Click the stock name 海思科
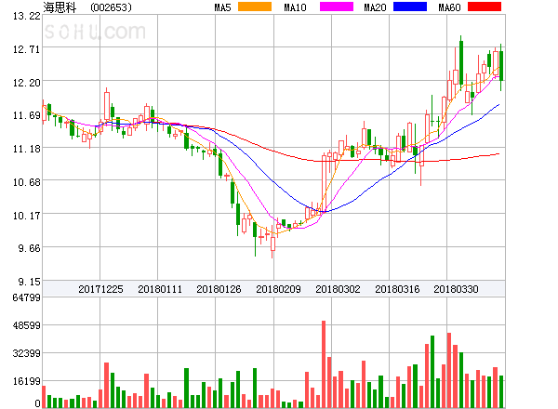The width and height of the screenshot is (558, 409). pos(60,7)
